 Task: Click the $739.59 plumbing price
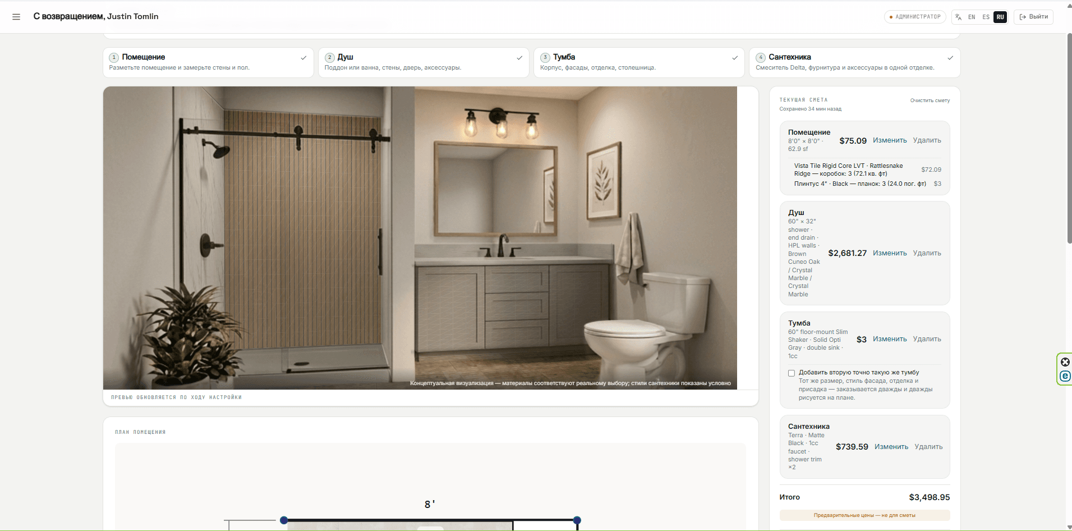[852, 447]
